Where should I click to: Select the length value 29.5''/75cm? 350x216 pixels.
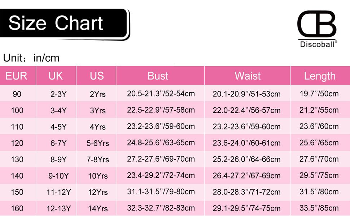pyautogui.click(x=319, y=175)
